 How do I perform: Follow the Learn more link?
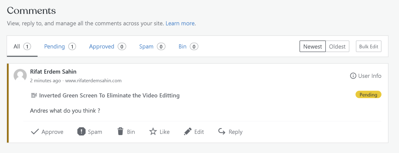tap(180, 23)
